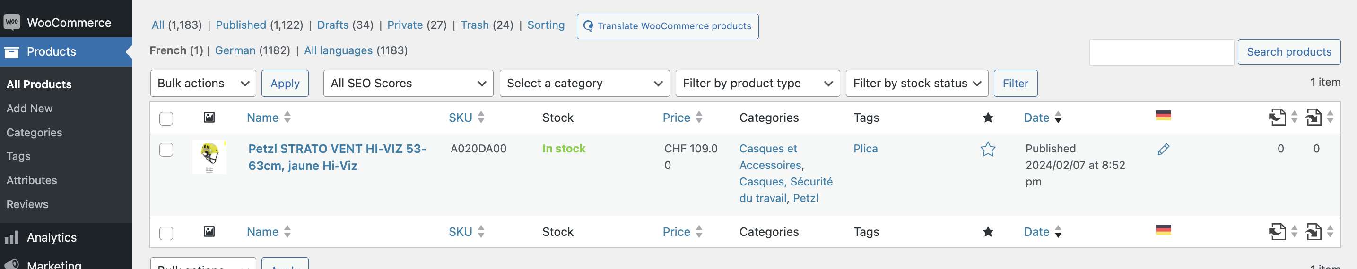Open Analytics bar chart icon in sidebar
The image size is (1357, 269).
point(12,237)
